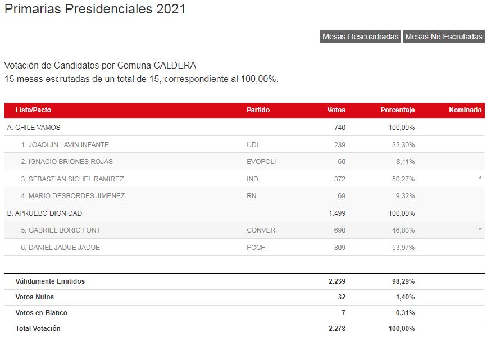Click the Válidamente Emitidos summary row
The height and width of the screenshot is (341, 491).
(x=244, y=281)
